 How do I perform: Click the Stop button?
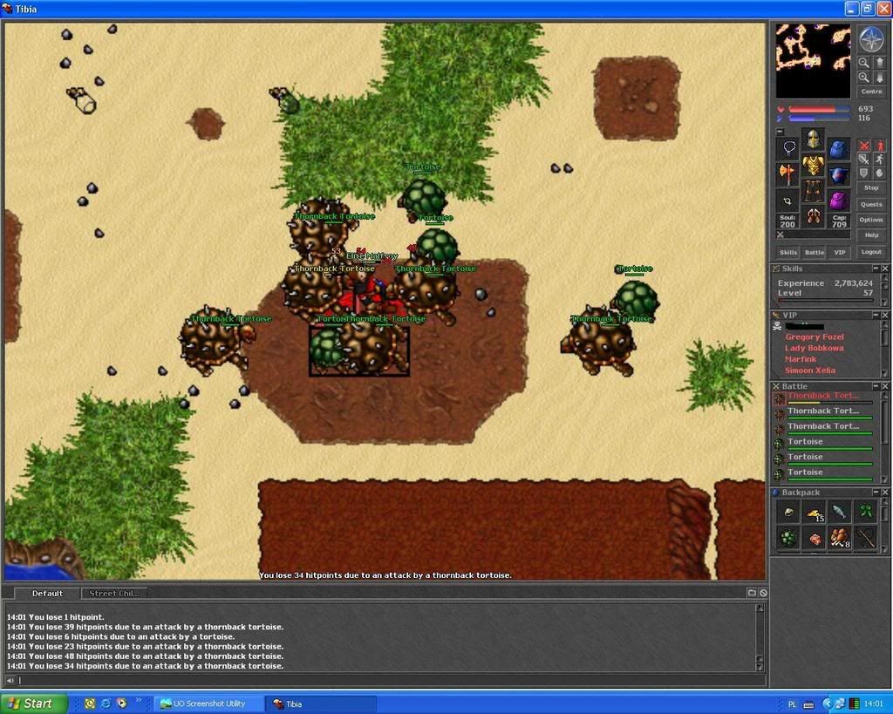coord(871,187)
